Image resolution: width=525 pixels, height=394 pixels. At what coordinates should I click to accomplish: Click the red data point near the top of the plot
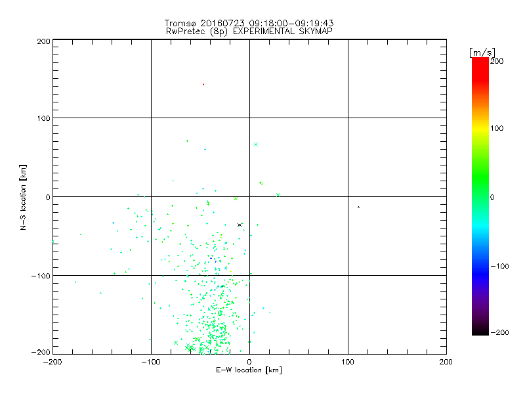click(x=203, y=85)
